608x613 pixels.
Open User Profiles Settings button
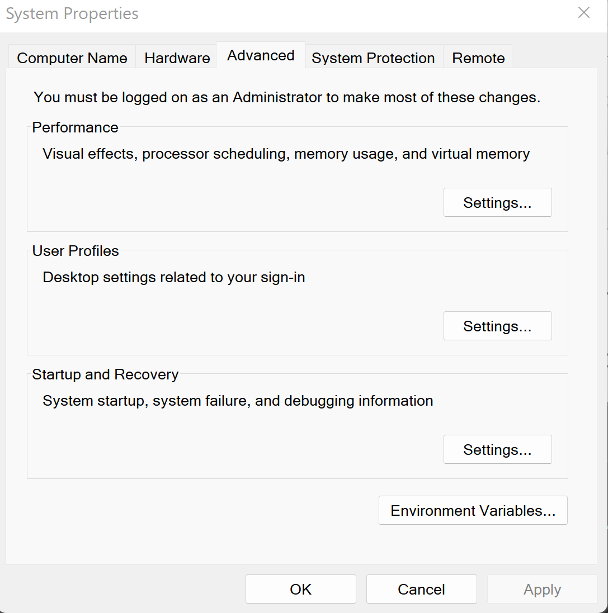498,326
